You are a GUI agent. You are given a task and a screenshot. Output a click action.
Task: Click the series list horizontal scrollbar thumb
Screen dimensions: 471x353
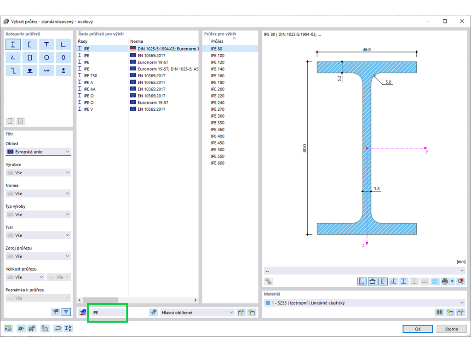pyautogui.click(x=101, y=300)
